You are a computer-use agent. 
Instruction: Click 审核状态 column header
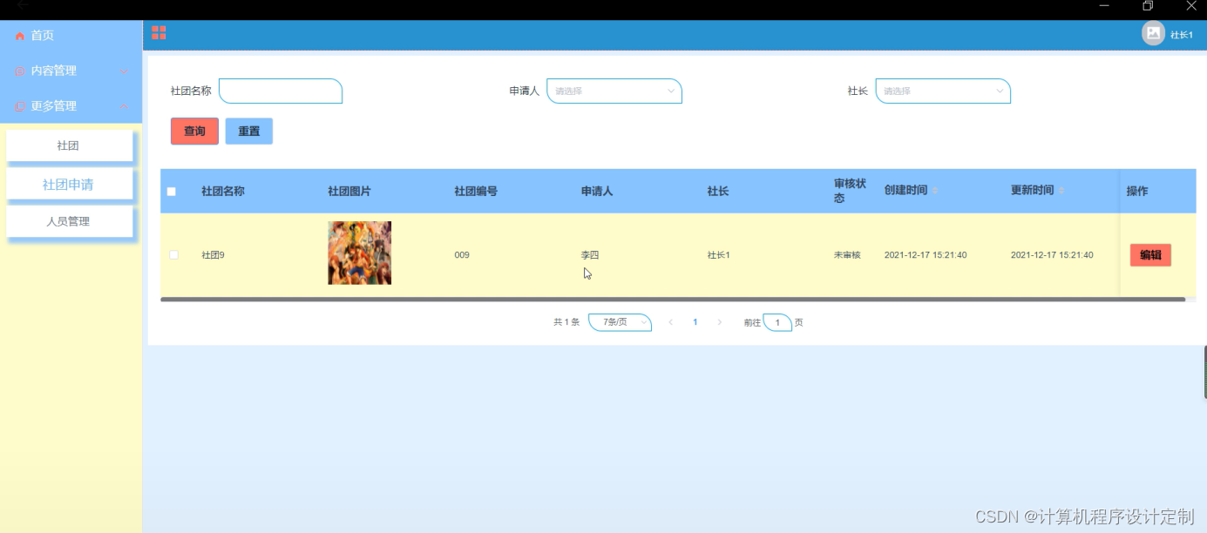(850, 191)
